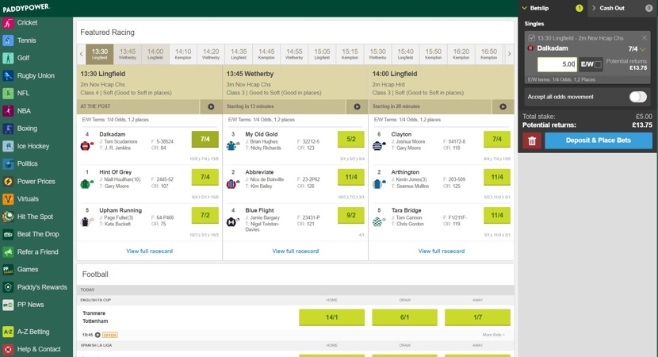Bet on Tara Bridge at 11/4
The image size is (658, 357).
pyautogui.click(x=497, y=216)
